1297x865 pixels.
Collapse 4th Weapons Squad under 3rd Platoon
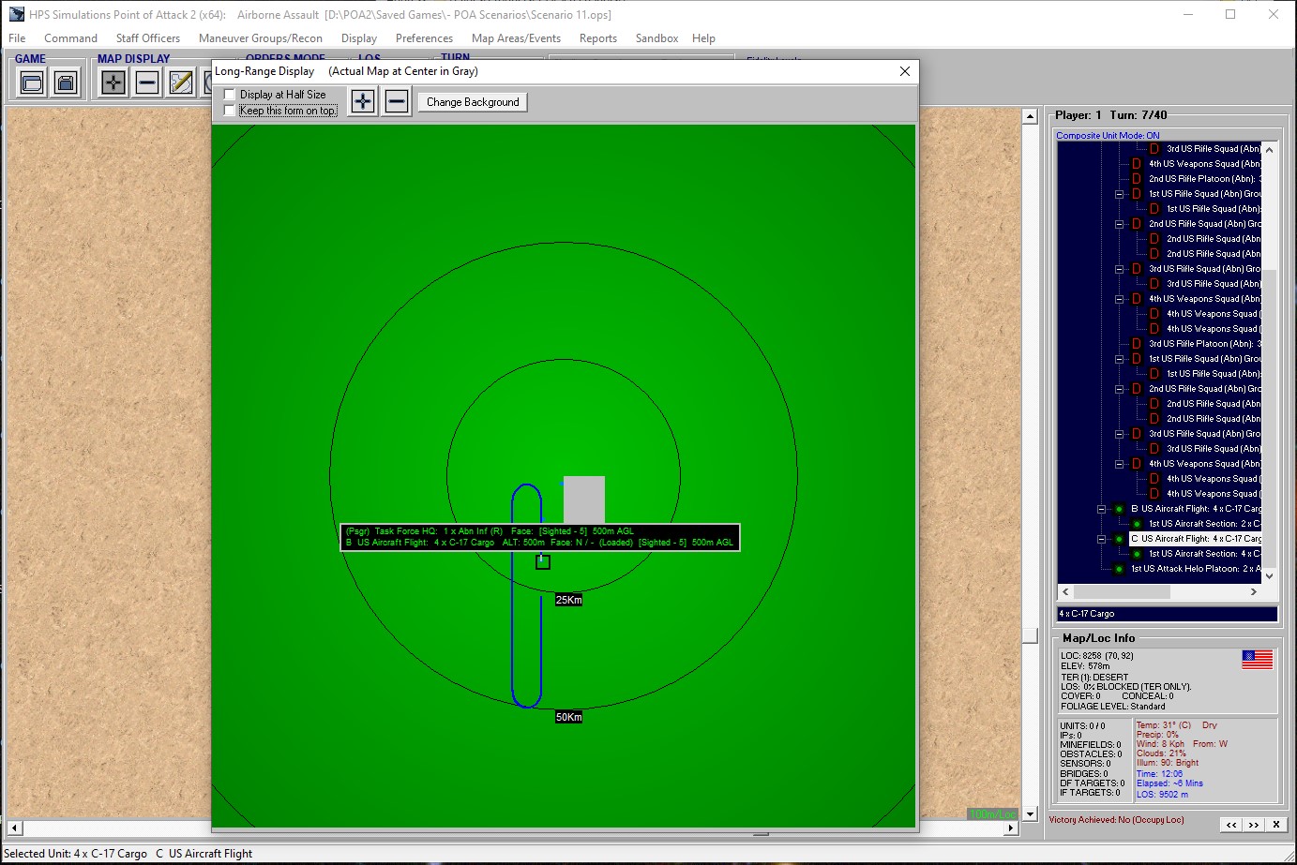coord(1119,464)
